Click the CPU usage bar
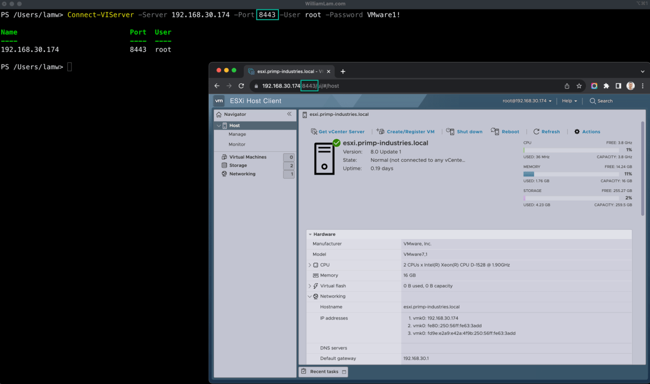This screenshot has height=384, width=650. click(571, 150)
